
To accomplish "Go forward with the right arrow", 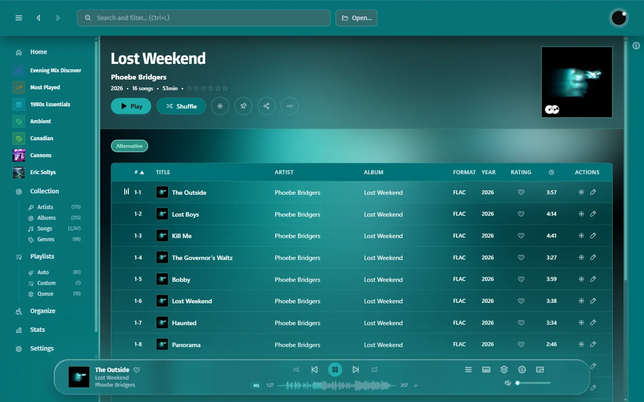I will pos(58,18).
